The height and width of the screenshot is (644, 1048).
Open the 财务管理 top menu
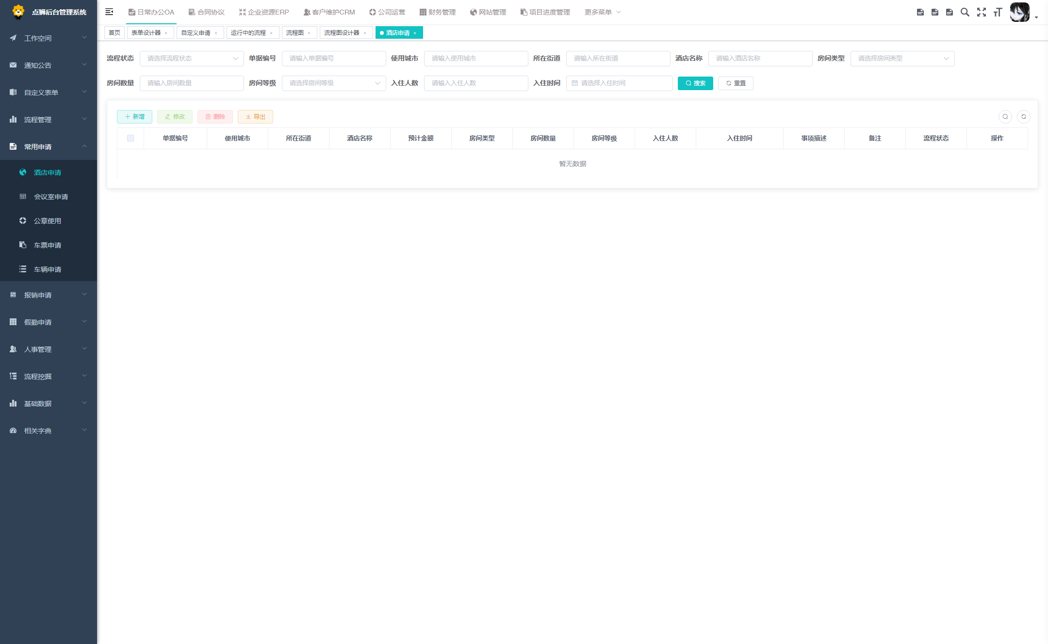point(438,12)
